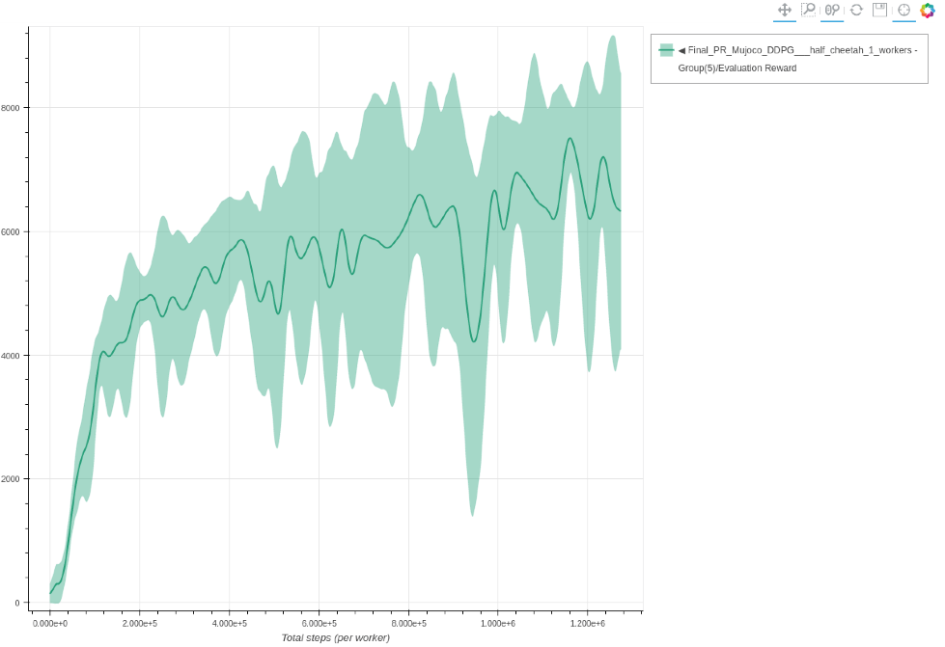Select the Box Zoom tool
The height and width of the screenshot is (647, 945).
(x=809, y=10)
